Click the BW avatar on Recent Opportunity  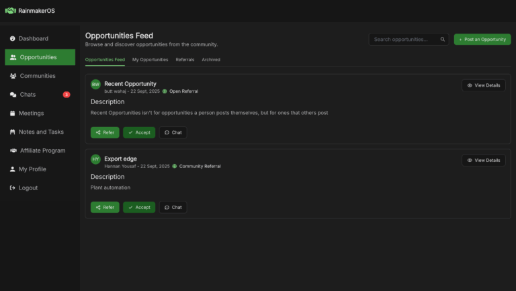tap(95, 84)
